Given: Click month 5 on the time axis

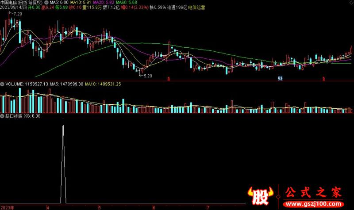Looking at the screenshot, I should point(100,208).
